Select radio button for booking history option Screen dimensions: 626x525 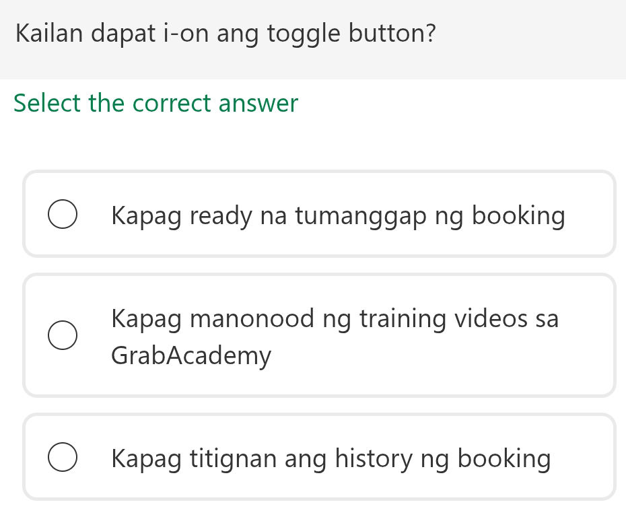coord(63,456)
